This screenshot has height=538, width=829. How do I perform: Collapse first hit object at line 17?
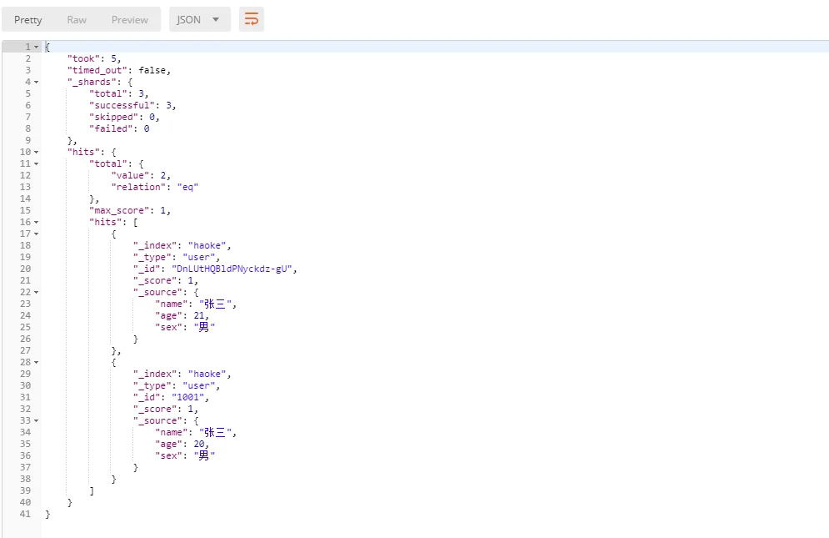pyautogui.click(x=37, y=234)
